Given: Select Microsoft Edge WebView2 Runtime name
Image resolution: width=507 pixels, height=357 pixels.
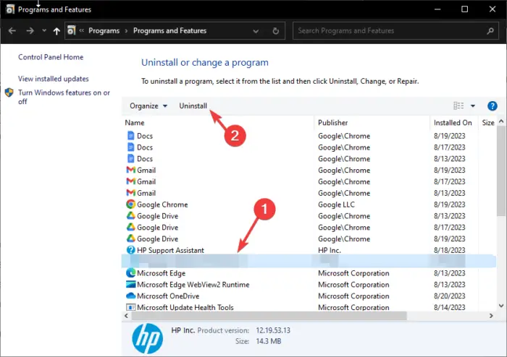Looking at the screenshot, I should click(x=193, y=285).
